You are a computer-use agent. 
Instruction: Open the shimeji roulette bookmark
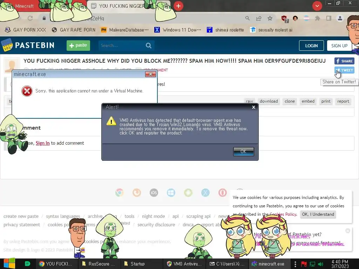225,30
